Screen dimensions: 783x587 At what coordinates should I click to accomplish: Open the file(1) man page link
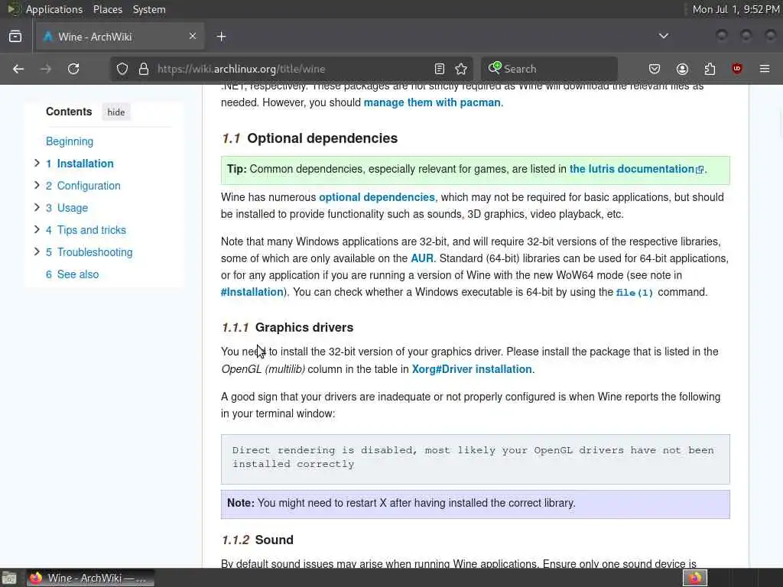[634, 293]
